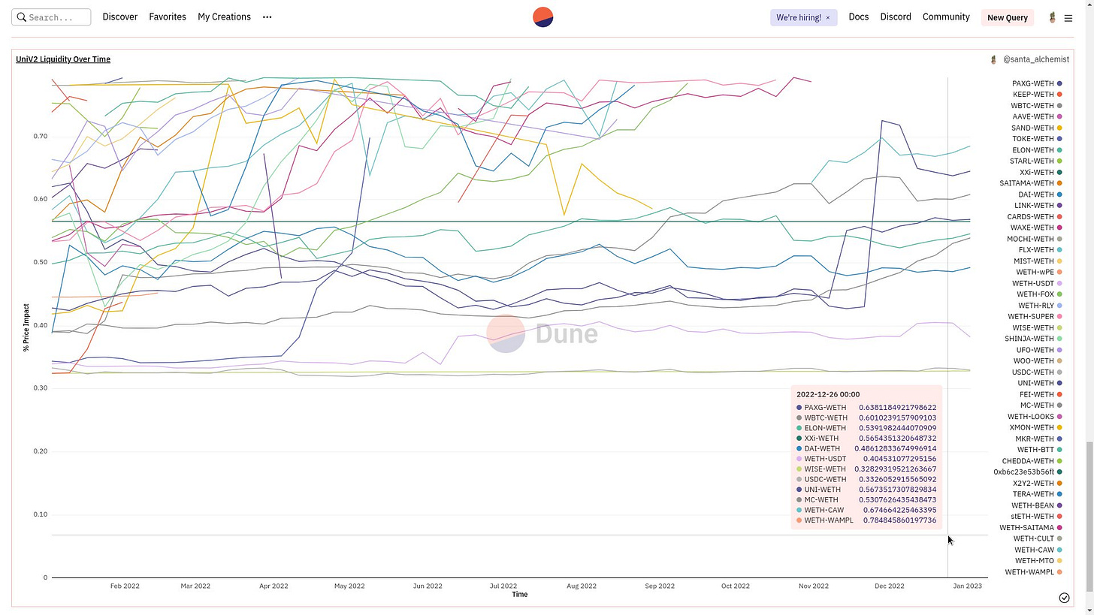Click the SHINJA-WETH legend entry
The image size is (1094, 615).
click(x=1034, y=339)
